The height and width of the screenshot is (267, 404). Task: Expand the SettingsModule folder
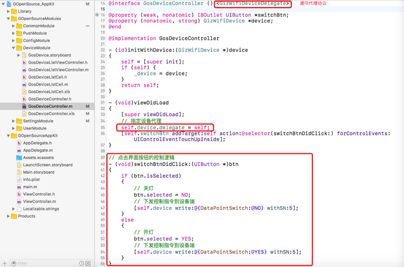pyautogui.click(x=13, y=121)
